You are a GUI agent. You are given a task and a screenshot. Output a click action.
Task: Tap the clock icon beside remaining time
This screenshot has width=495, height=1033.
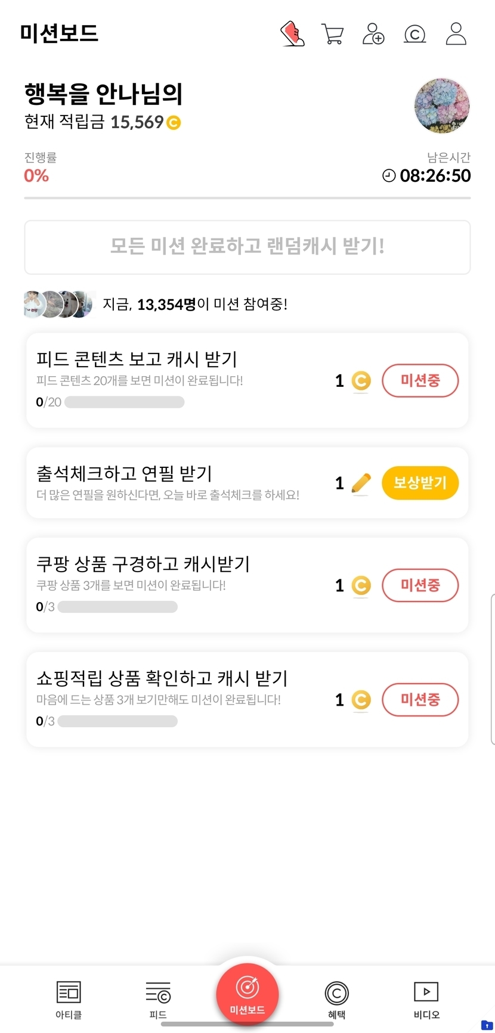pyautogui.click(x=389, y=176)
